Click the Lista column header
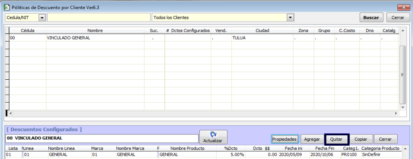 13,149
